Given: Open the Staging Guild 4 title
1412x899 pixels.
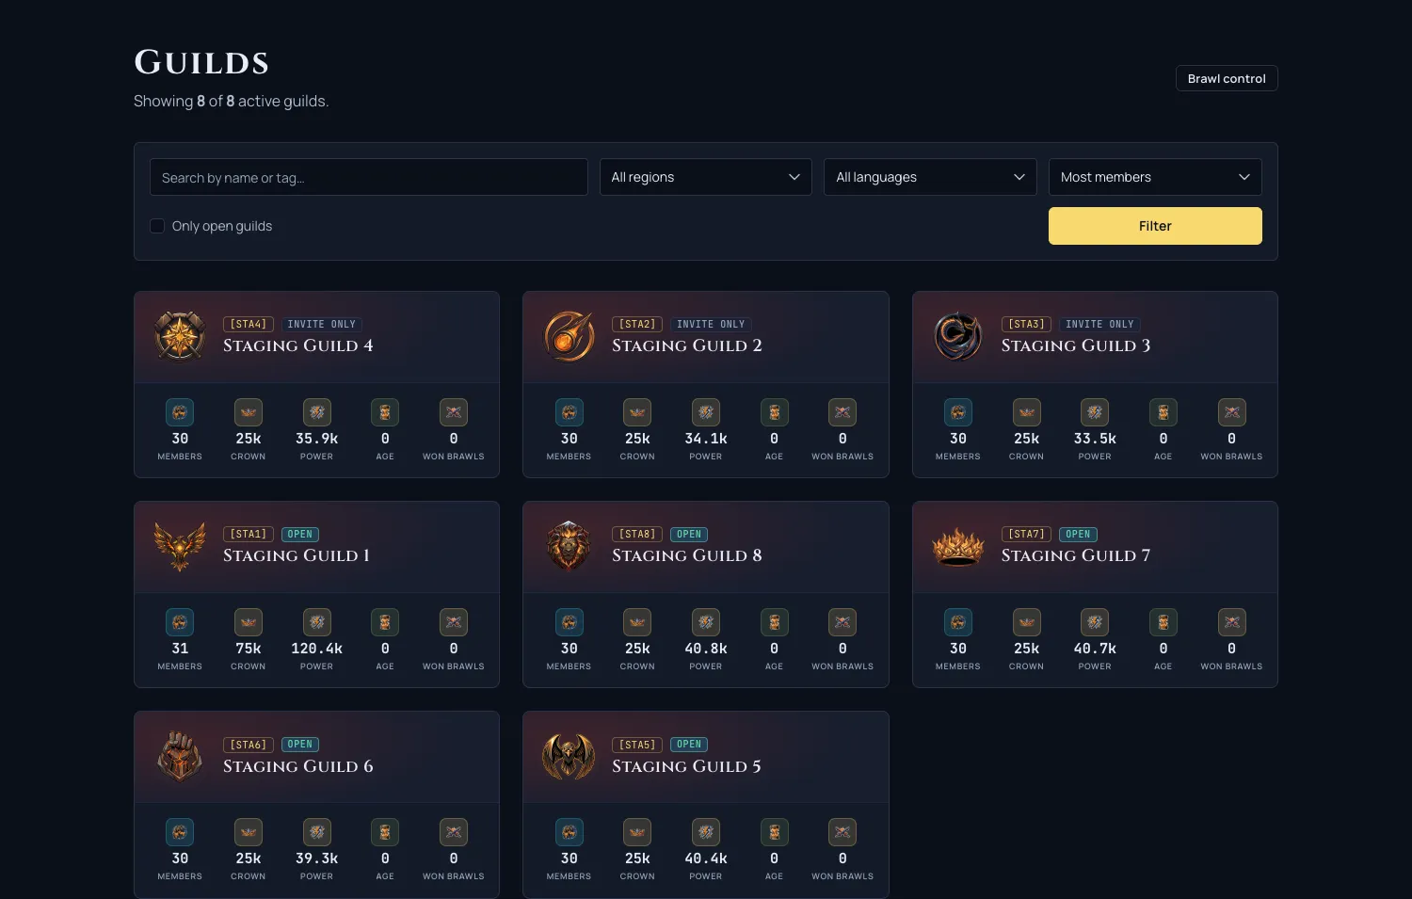Looking at the screenshot, I should pos(298,345).
